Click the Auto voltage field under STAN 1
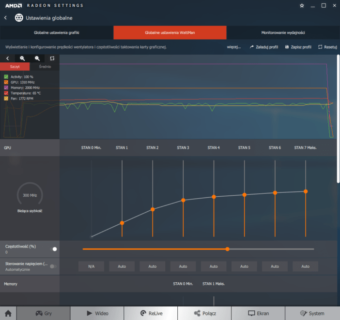This screenshot has width=340, height=320. [x=122, y=266]
